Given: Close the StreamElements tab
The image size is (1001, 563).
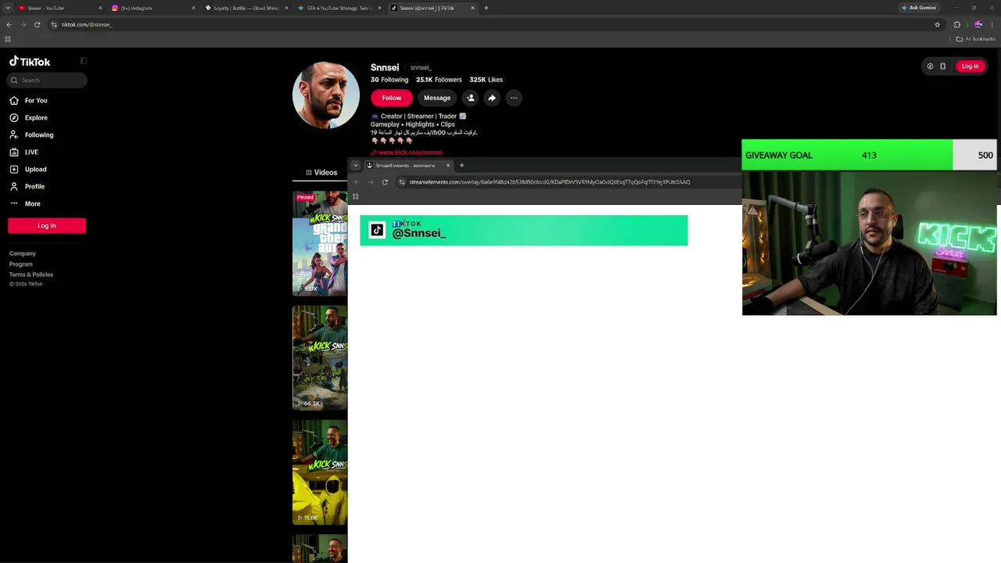Looking at the screenshot, I should point(448,165).
